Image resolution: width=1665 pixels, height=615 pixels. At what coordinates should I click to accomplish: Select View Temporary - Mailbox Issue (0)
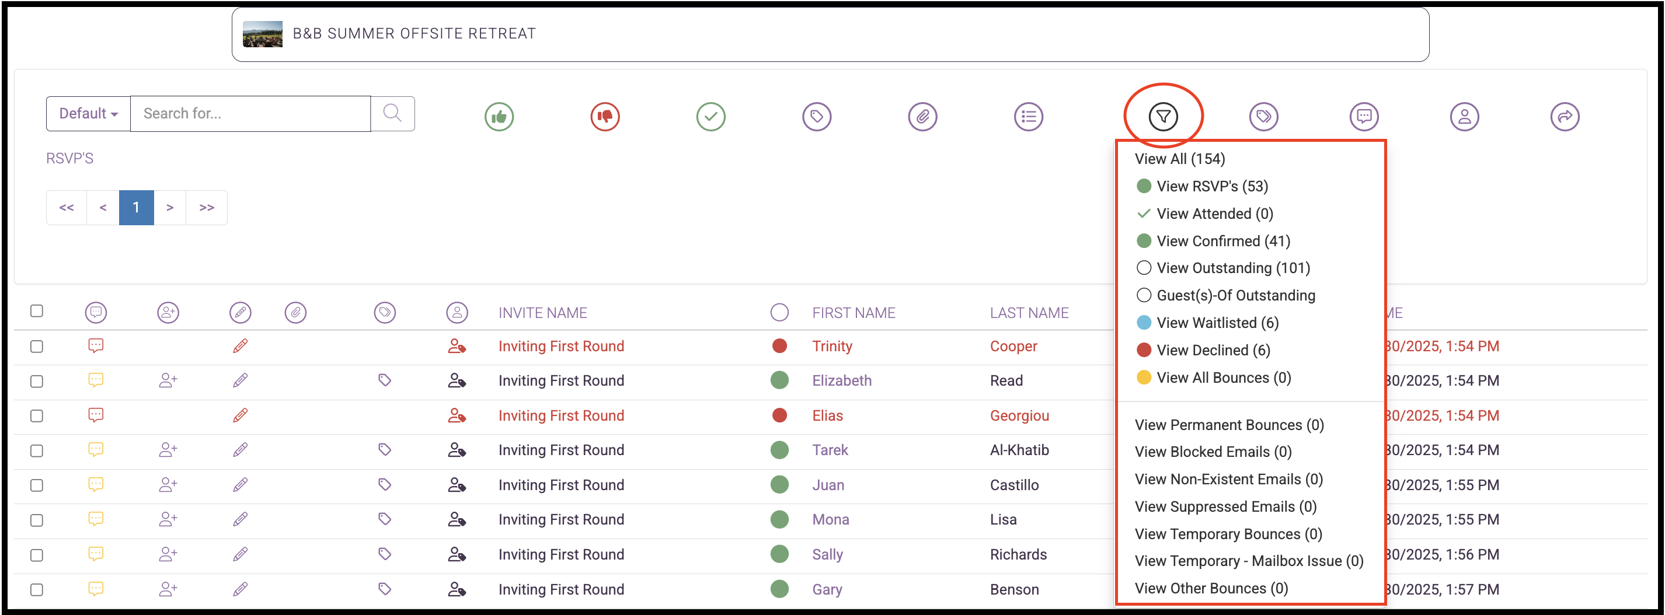click(1249, 561)
